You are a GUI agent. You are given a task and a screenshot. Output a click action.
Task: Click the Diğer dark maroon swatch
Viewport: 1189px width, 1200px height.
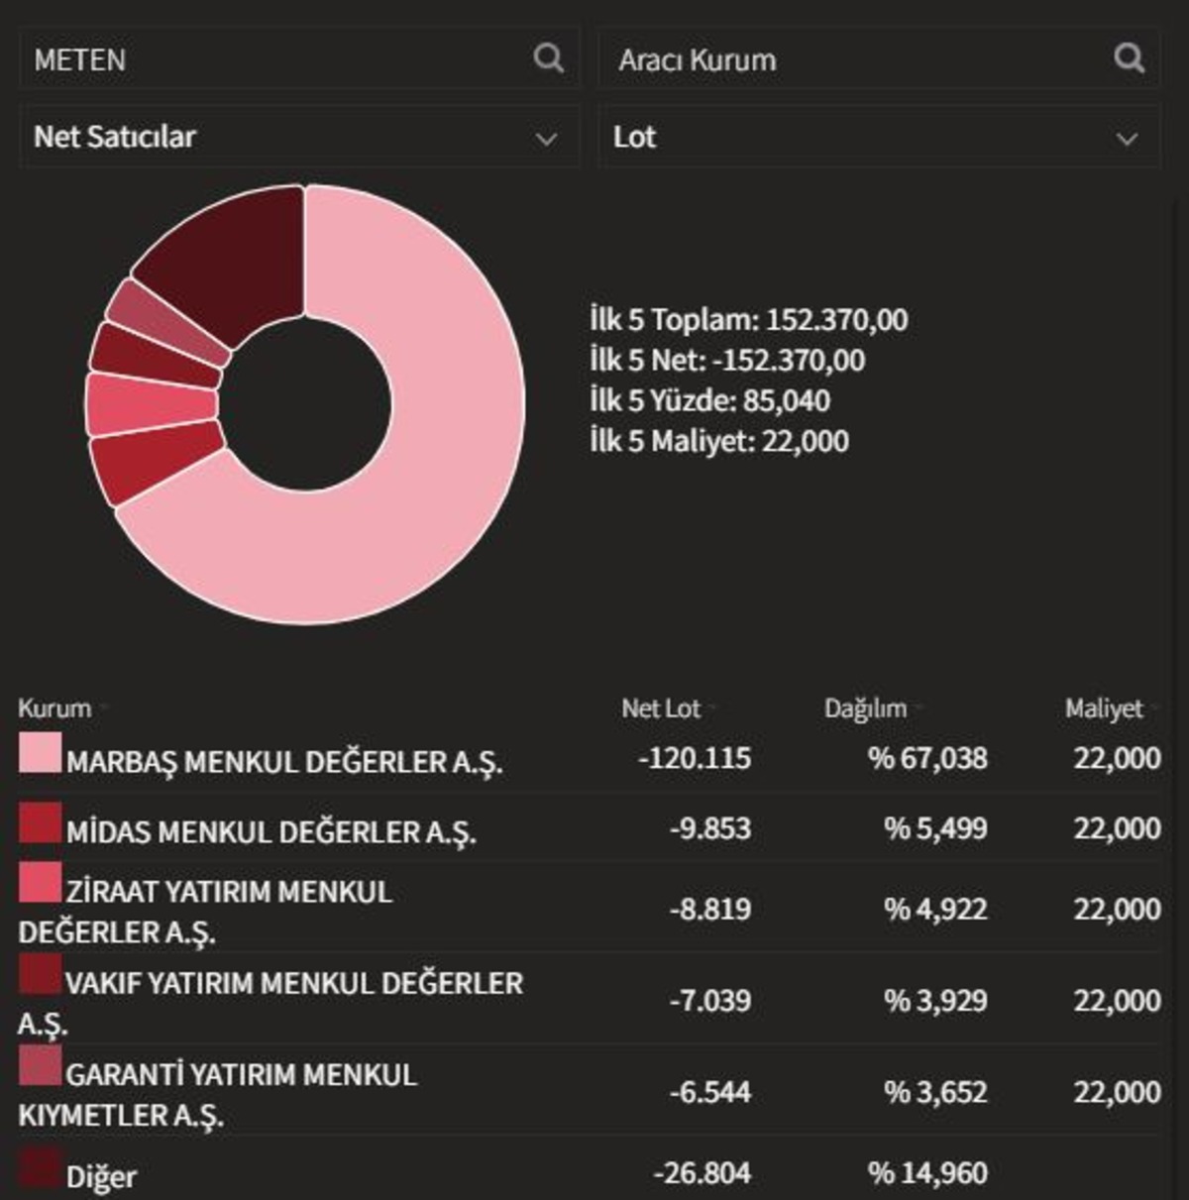pyautogui.click(x=40, y=1167)
